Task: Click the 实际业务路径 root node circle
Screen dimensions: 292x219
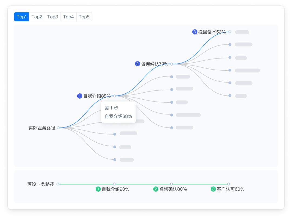Action: click(58, 128)
